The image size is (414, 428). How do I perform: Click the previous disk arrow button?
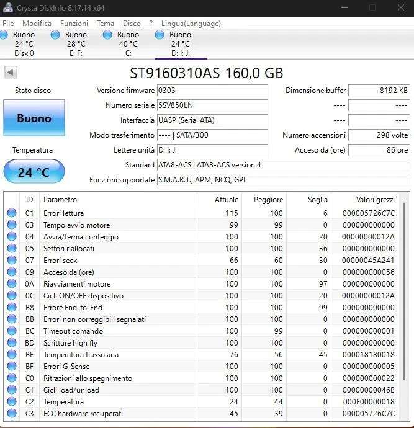11,73
